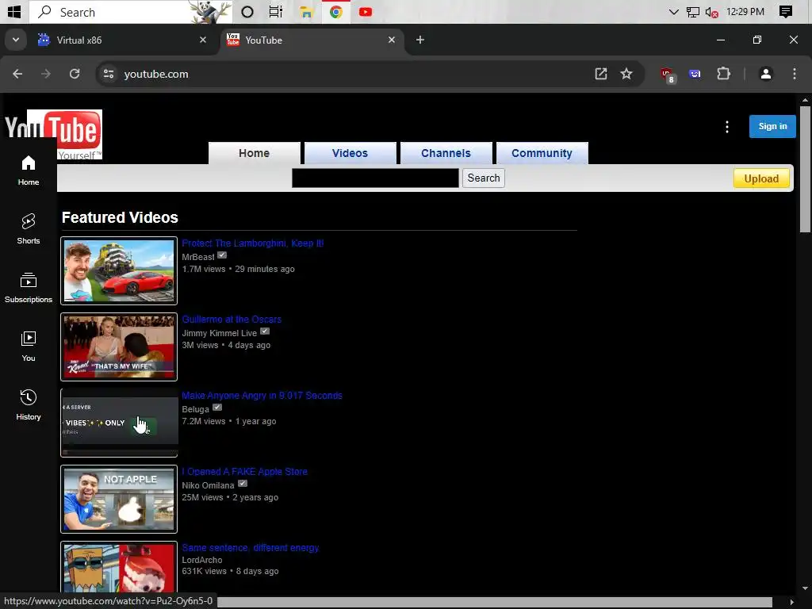Open Protect The Lamborghini video link

click(253, 243)
